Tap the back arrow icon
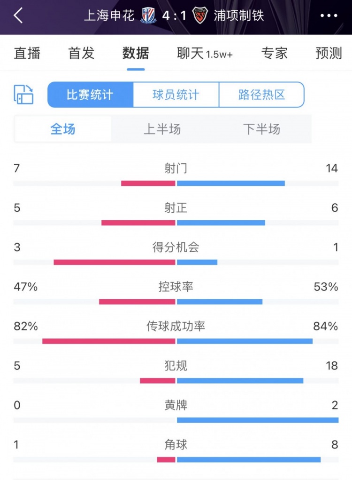The height and width of the screenshot is (480, 352). [18, 16]
